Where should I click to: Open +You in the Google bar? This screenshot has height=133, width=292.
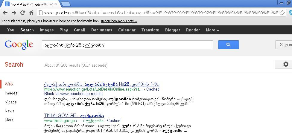(x=10, y=30)
